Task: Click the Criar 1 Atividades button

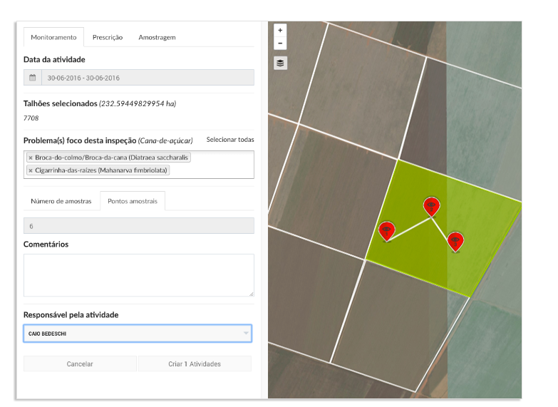Action: pyautogui.click(x=195, y=364)
